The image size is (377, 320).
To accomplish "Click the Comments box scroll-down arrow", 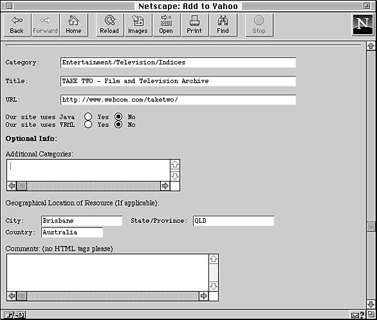I will 214,287.
